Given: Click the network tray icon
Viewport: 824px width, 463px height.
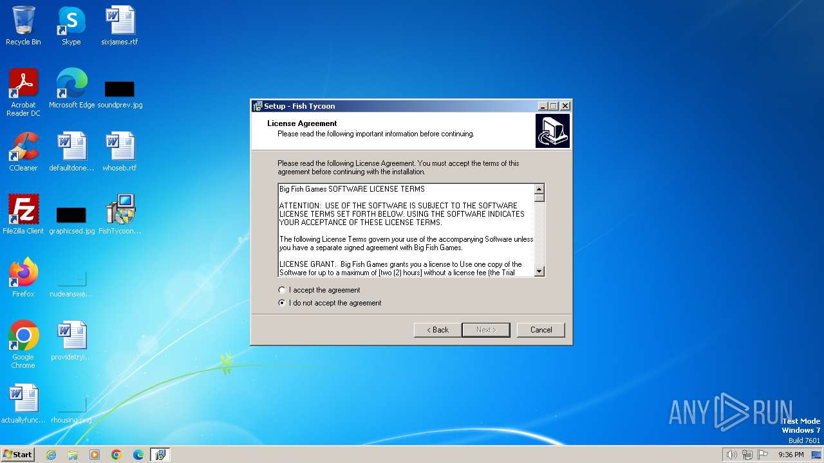Looking at the screenshot, I should click(x=747, y=455).
